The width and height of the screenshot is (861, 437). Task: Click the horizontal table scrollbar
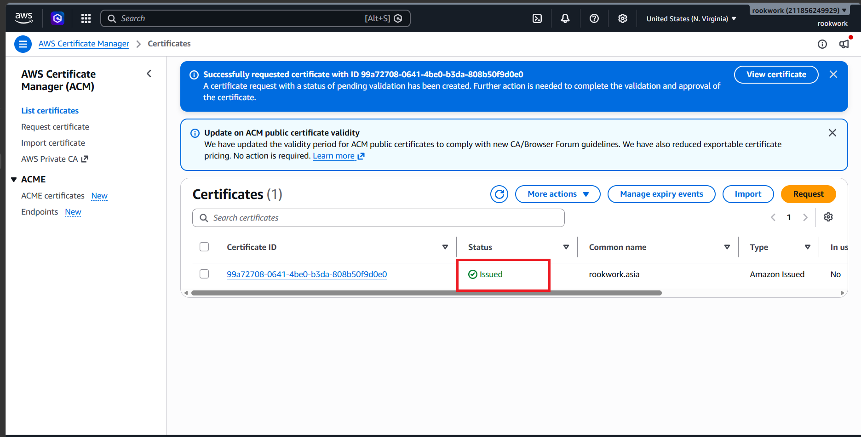point(426,293)
